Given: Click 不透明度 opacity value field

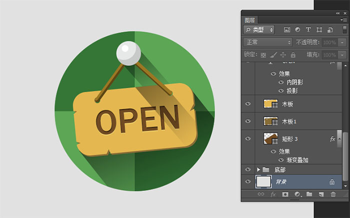Looking at the screenshot, I should (x=330, y=42).
